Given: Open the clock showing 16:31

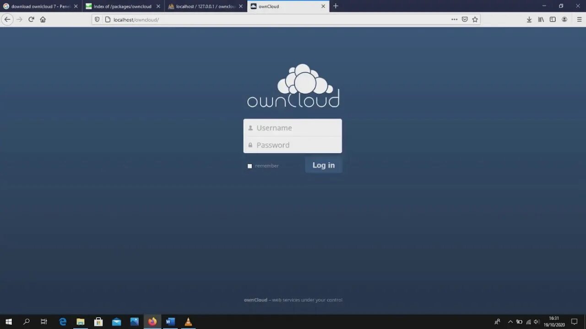Looking at the screenshot, I should (554, 322).
